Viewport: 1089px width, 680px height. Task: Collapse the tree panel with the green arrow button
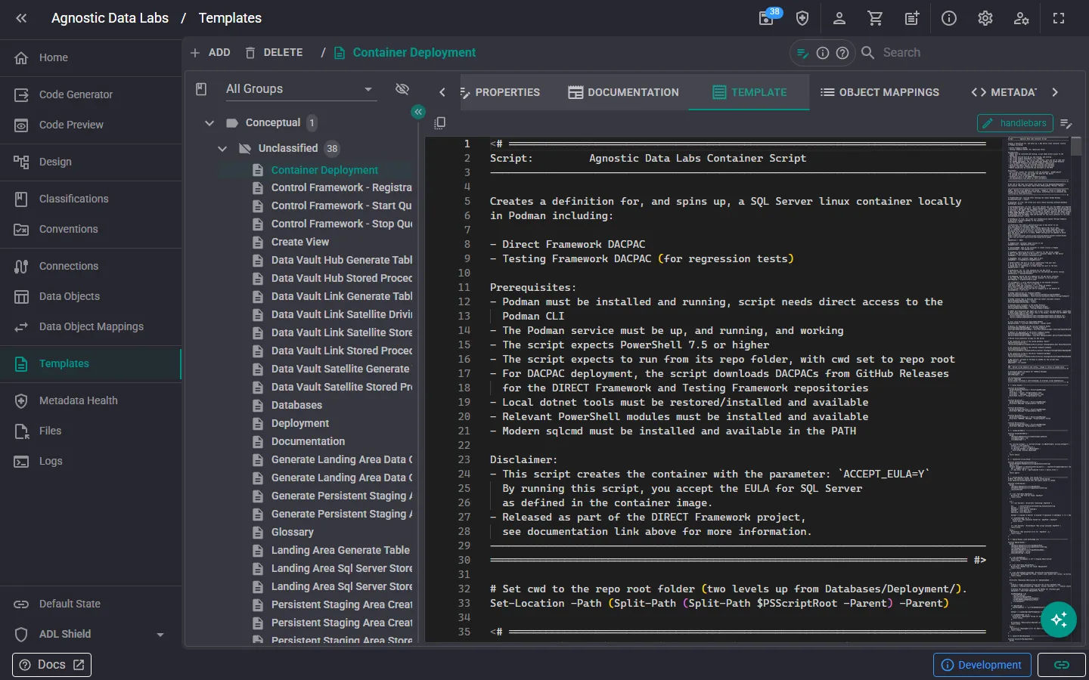point(418,112)
